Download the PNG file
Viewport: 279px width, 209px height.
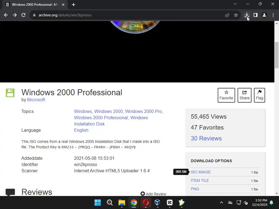tap(195, 189)
